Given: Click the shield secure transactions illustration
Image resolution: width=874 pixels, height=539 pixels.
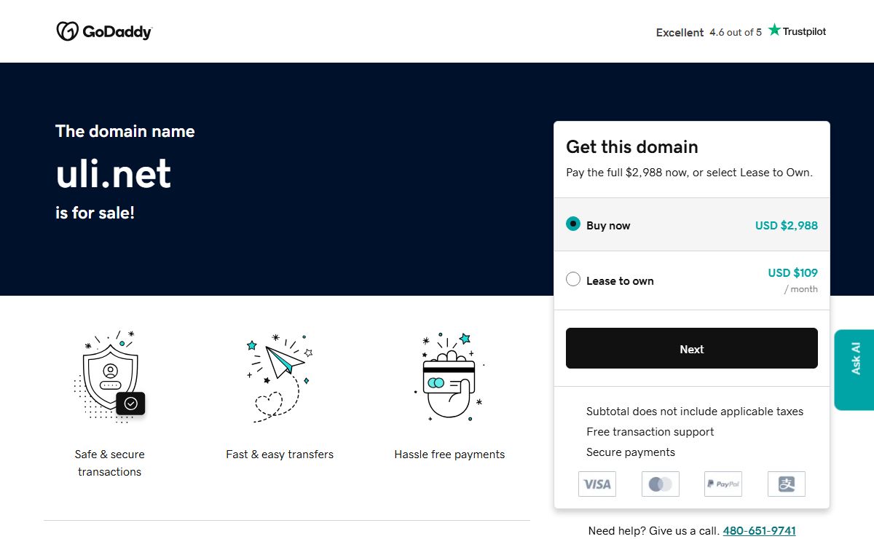Looking at the screenshot, I should [110, 376].
